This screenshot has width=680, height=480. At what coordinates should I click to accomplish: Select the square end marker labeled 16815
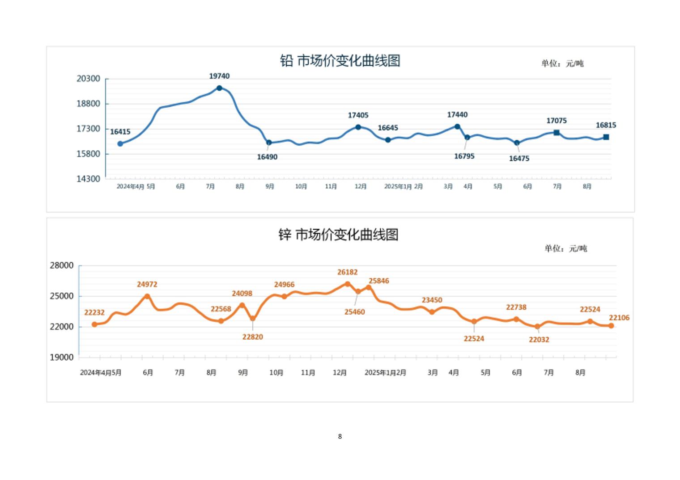tap(606, 137)
